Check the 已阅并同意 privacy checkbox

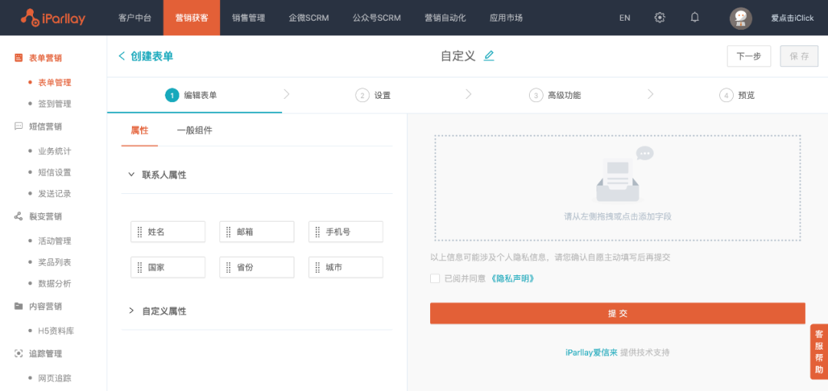(x=435, y=278)
